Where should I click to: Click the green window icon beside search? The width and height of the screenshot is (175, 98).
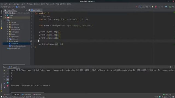click(x=170, y=7)
